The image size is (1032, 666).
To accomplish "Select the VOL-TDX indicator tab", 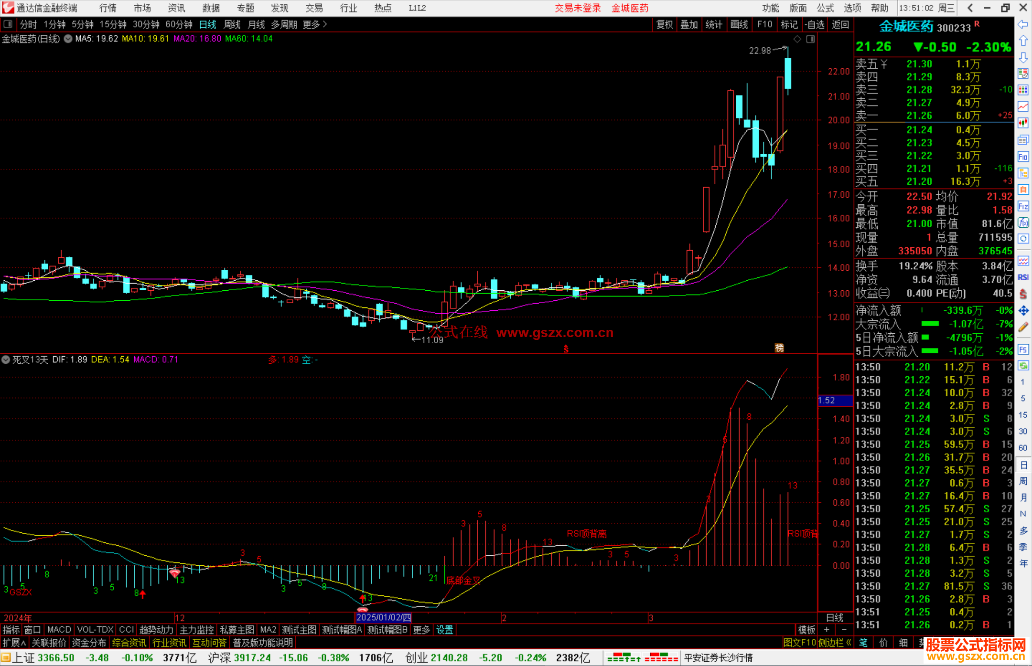I will coord(95,630).
